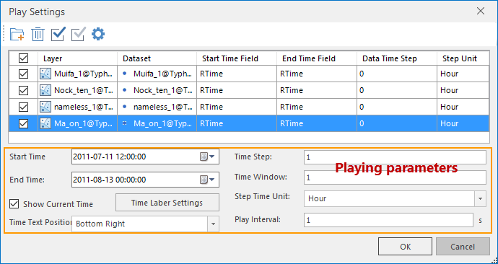Click the Start Time Field column header
Viewport: 498px width, 264px height.
[237, 58]
